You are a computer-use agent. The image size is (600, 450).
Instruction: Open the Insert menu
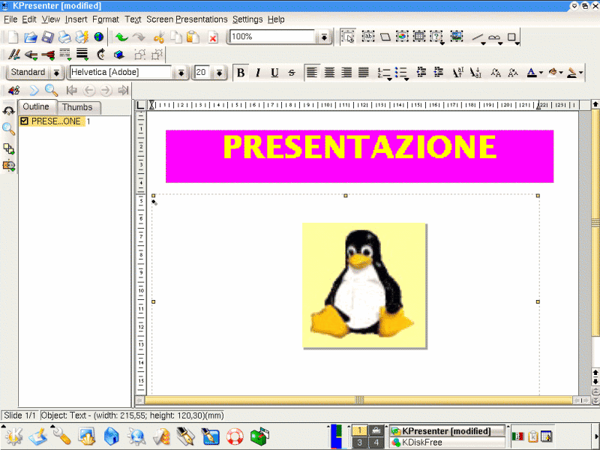pos(76,19)
